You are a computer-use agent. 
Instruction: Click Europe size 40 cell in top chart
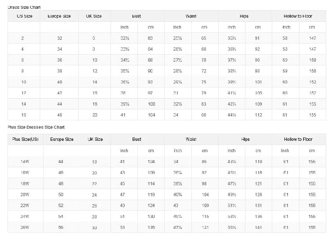pyautogui.click(x=59, y=82)
